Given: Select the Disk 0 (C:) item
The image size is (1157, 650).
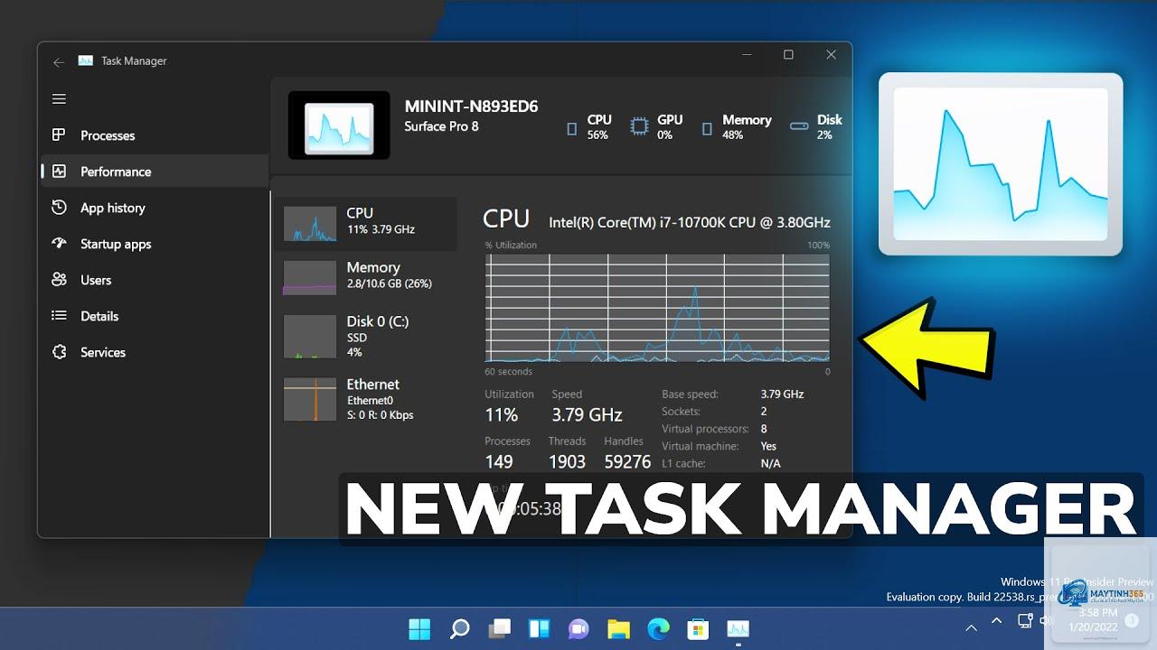Looking at the screenshot, I should point(366,337).
